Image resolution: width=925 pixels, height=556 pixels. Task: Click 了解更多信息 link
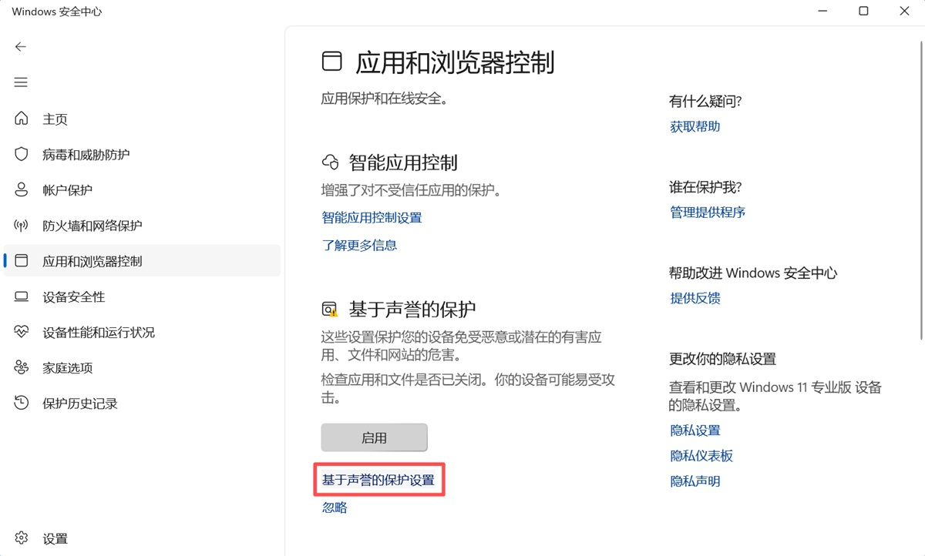pyautogui.click(x=359, y=245)
